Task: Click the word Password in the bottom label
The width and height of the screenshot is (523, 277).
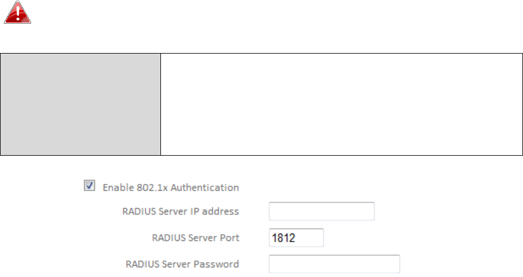Action: [216, 264]
